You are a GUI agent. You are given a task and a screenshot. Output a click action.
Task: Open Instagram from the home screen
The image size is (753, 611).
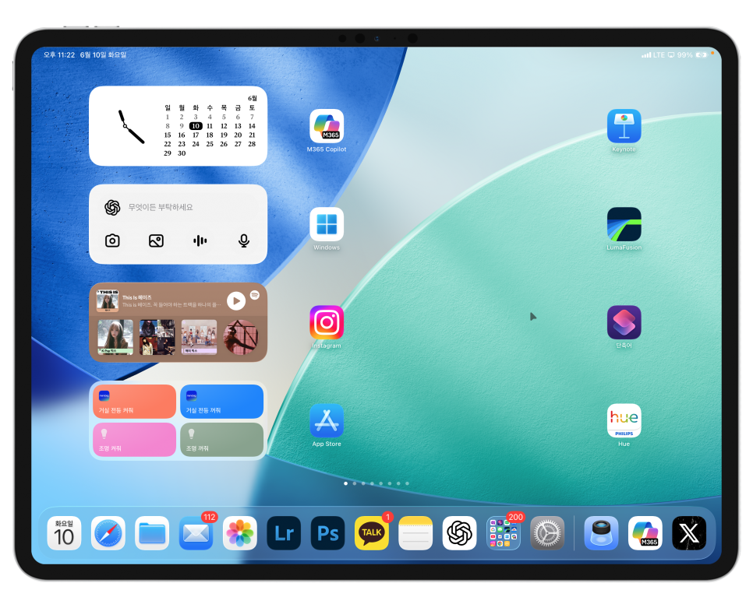(x=327, y=322)
